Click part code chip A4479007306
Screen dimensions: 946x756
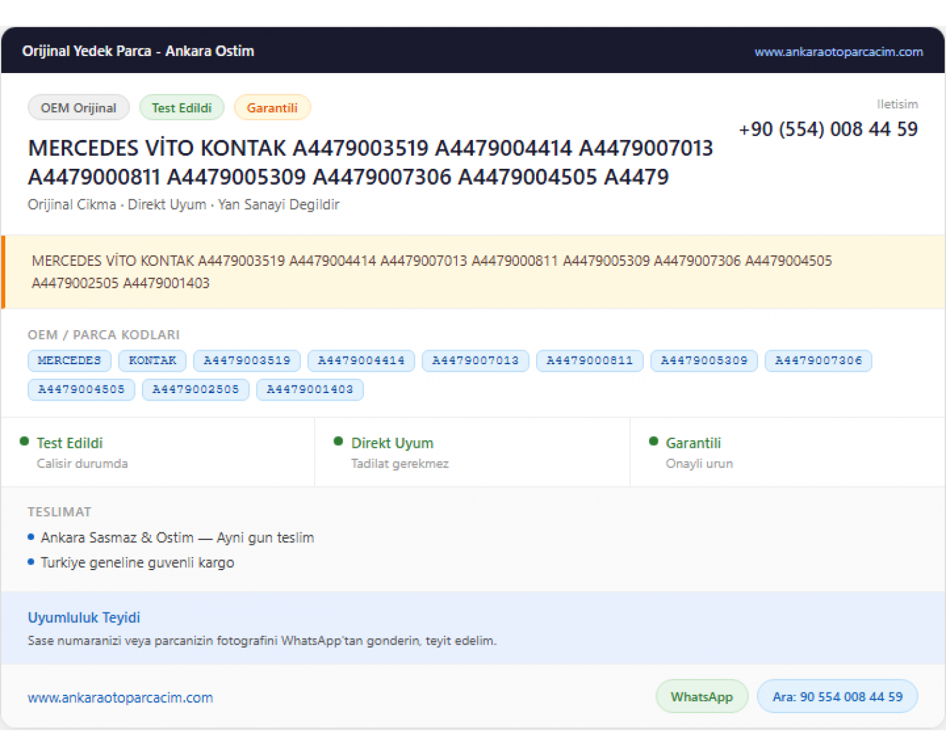point(819,360)
